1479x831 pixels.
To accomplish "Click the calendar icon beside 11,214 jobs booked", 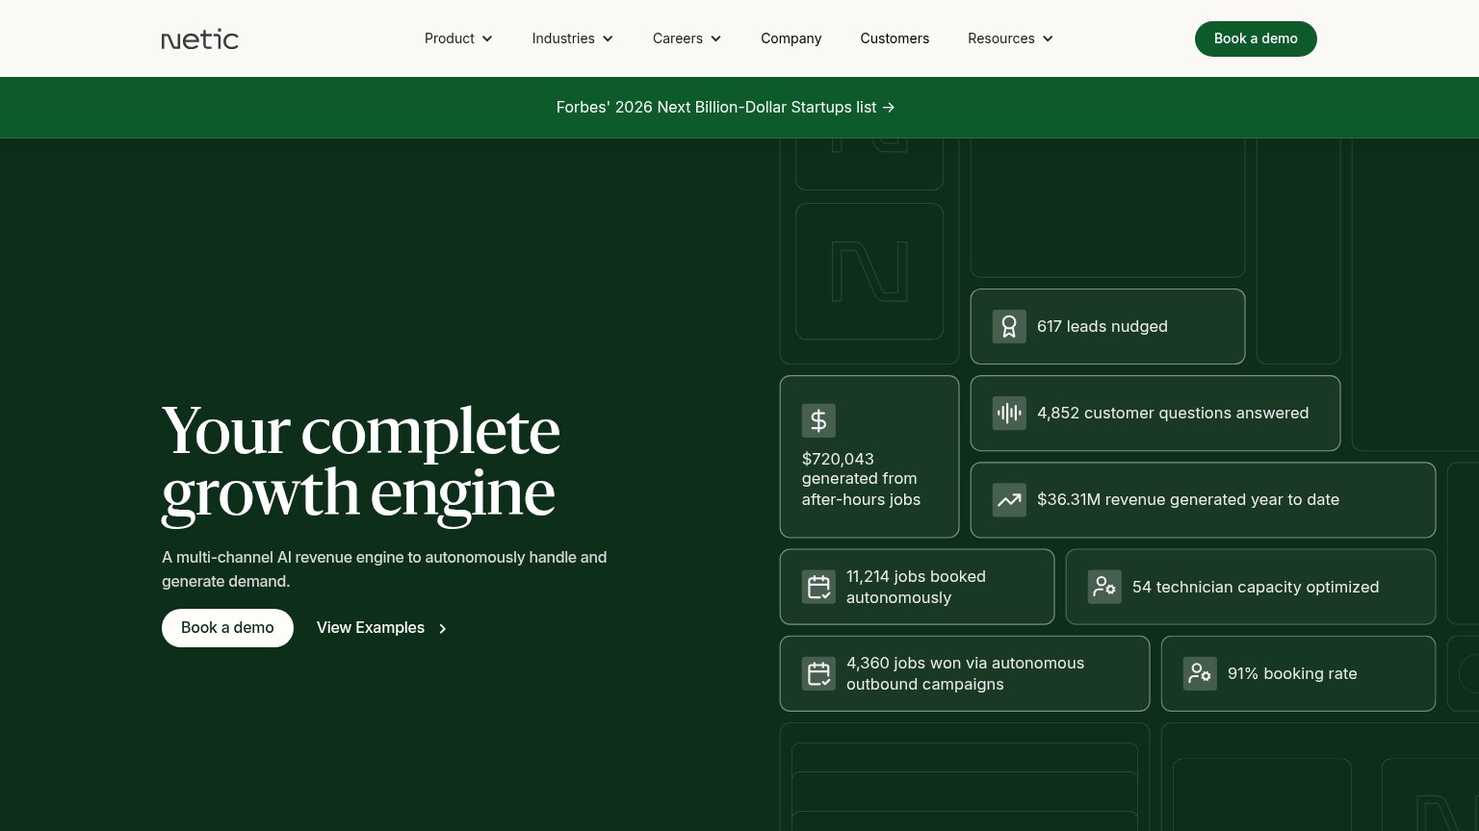I will (818, 587).
